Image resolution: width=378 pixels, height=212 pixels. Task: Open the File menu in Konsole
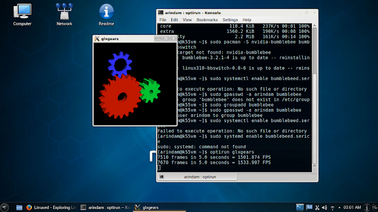point(163,19)
